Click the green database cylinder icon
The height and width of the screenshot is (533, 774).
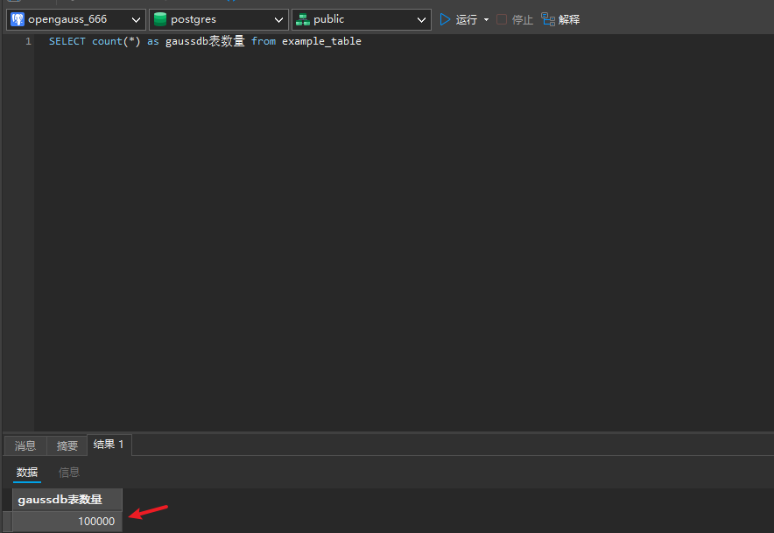160,20
